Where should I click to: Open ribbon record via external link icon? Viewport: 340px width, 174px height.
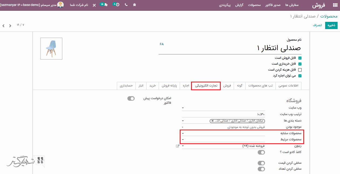click(178, 146)
